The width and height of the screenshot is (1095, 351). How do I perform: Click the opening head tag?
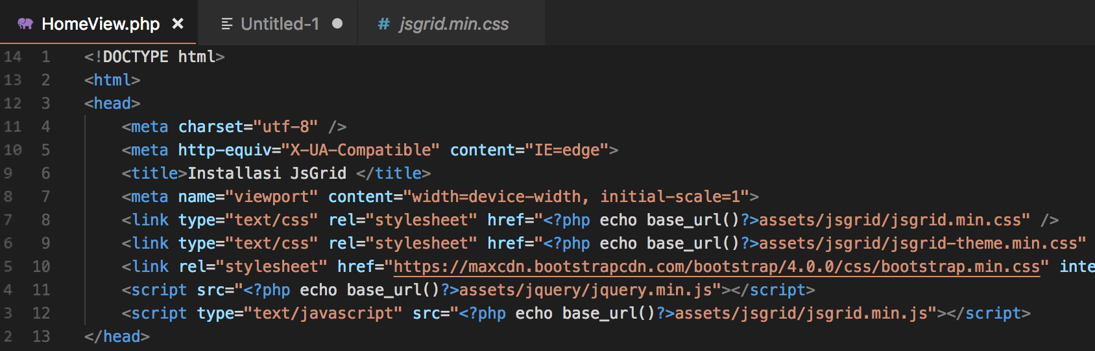[x=112, y=104]
